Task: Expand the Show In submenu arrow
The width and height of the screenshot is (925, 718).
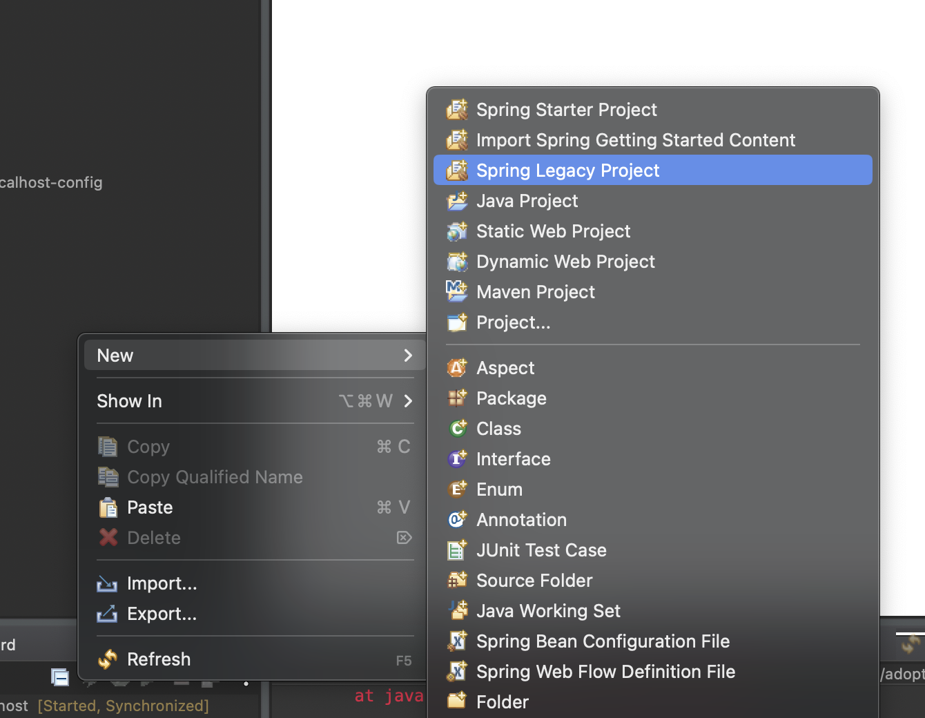Action: click(408, 401)
